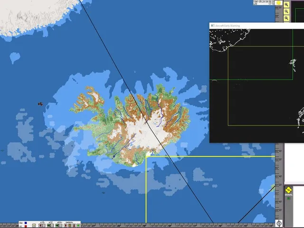Image resolution: width=304 pixels, height=228 pixels.
Task: Click the Aircraft Early Warning window title bar
Action: coord(256,26)
